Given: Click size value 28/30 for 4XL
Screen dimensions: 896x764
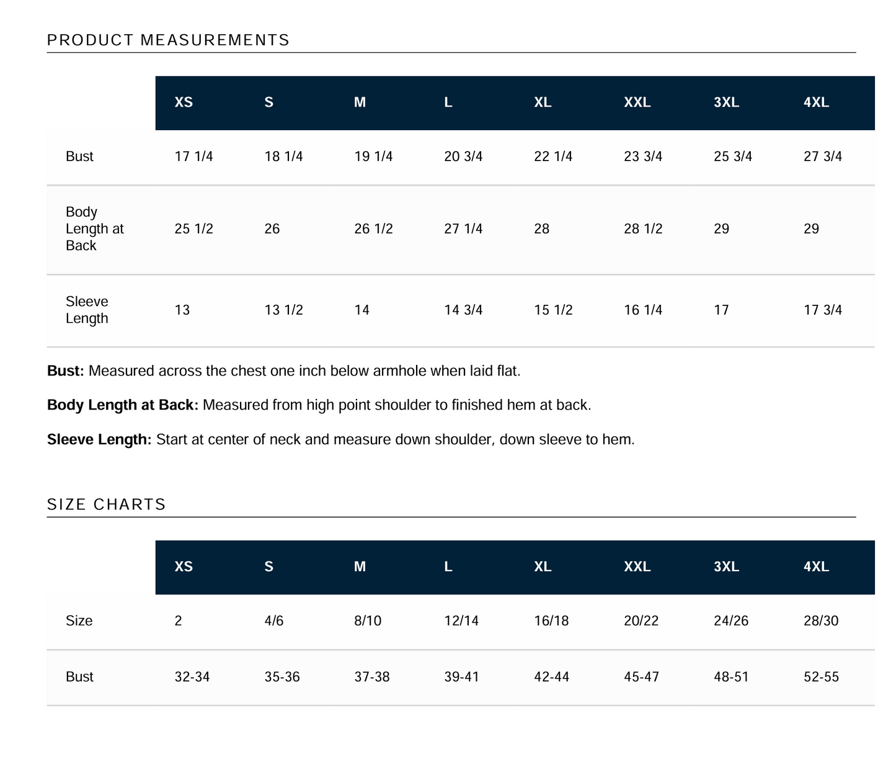Looking at the screenshot, I should pos(821,621).
